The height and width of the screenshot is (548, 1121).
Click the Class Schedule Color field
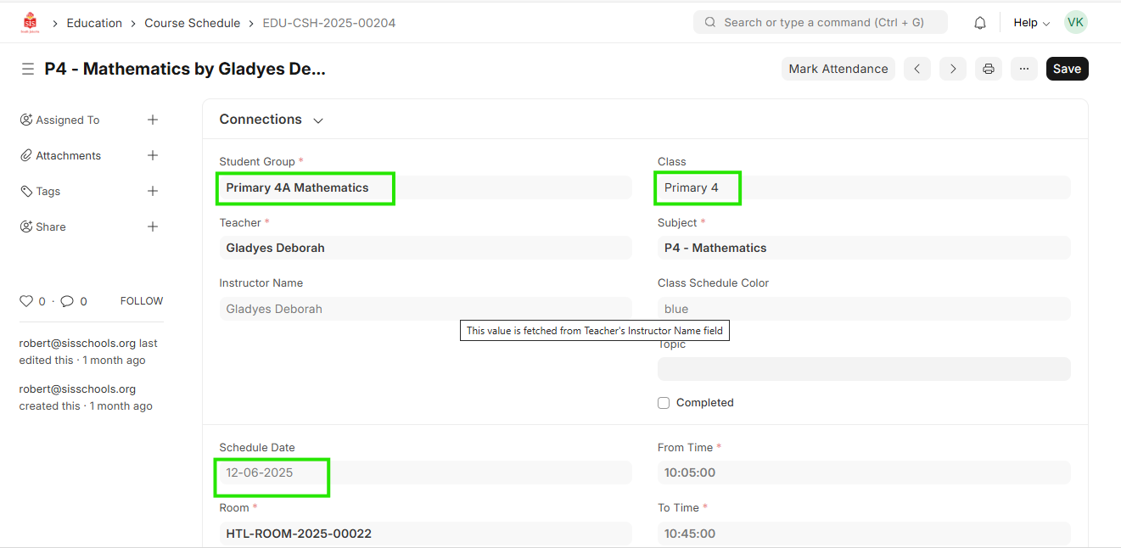click(x=863, y=309)
